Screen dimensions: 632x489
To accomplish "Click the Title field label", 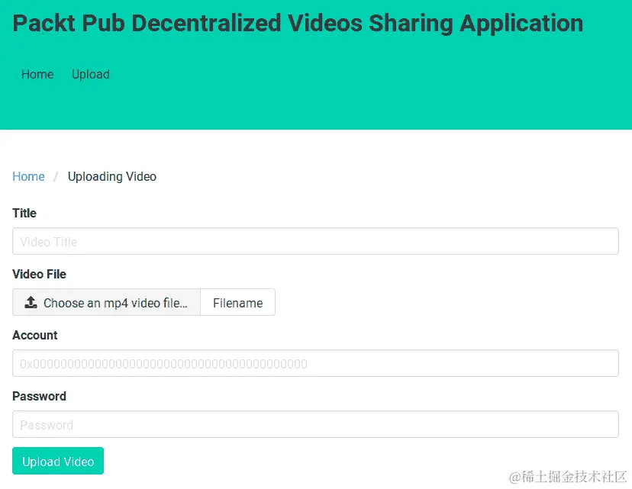I will [x=24, y=213].
